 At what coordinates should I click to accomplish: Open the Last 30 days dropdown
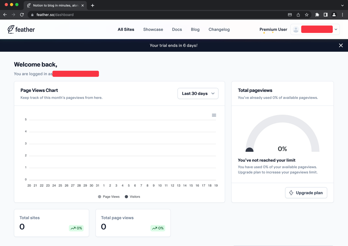pos(198,94)
